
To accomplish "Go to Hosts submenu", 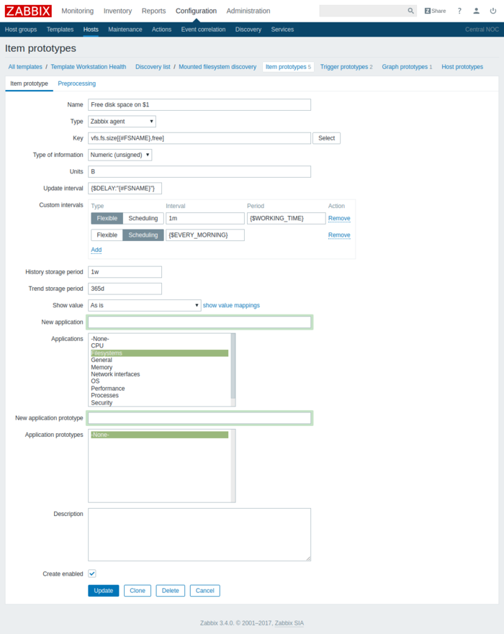I will [x=91, y=30].
